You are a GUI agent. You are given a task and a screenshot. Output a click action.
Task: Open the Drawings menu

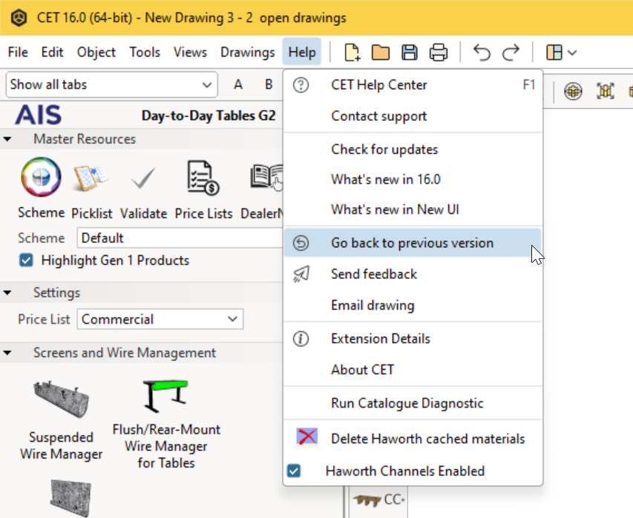(248, 52)
